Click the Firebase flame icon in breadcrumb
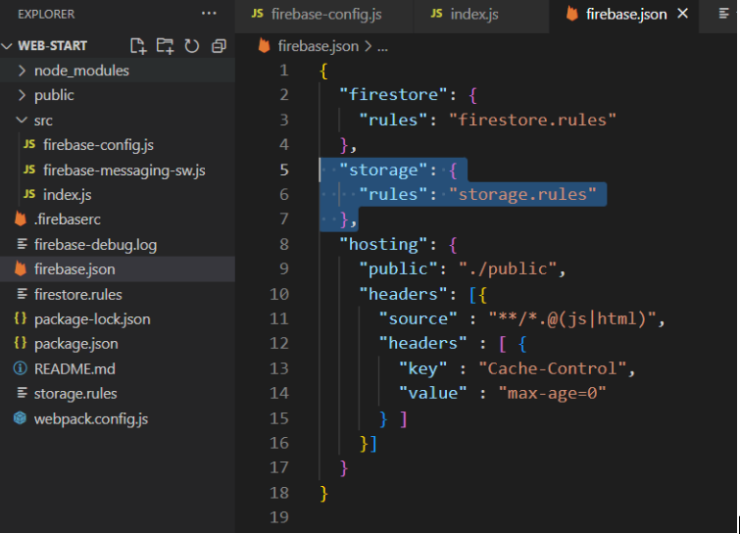This screenshot has height=534, width=740. coord(265,46)
